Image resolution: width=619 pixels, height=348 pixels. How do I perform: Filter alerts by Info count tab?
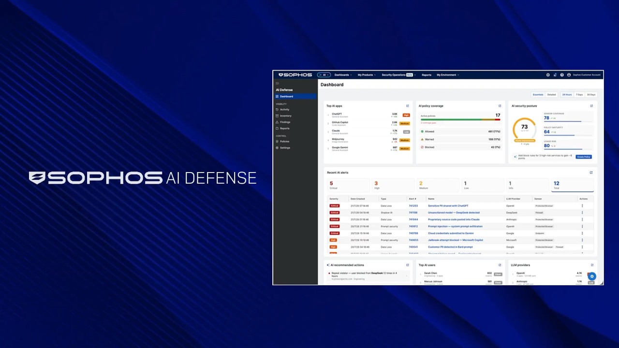point(528,185)
